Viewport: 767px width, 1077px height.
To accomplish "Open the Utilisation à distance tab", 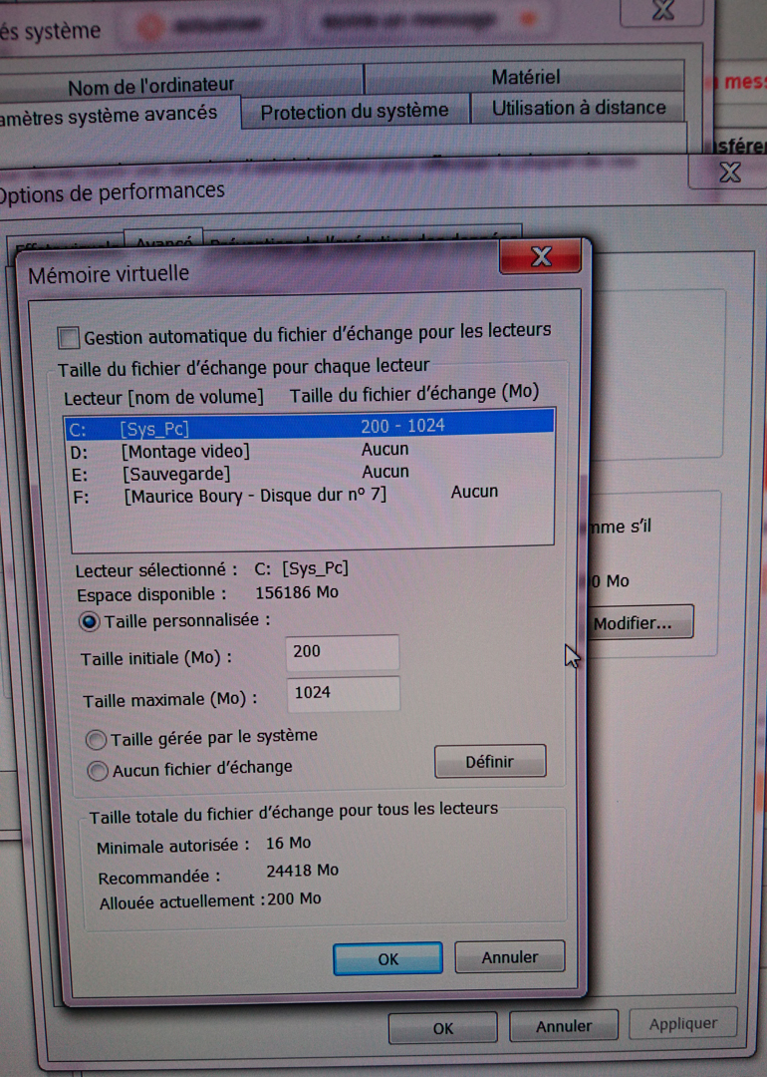I will coord(579,107).
